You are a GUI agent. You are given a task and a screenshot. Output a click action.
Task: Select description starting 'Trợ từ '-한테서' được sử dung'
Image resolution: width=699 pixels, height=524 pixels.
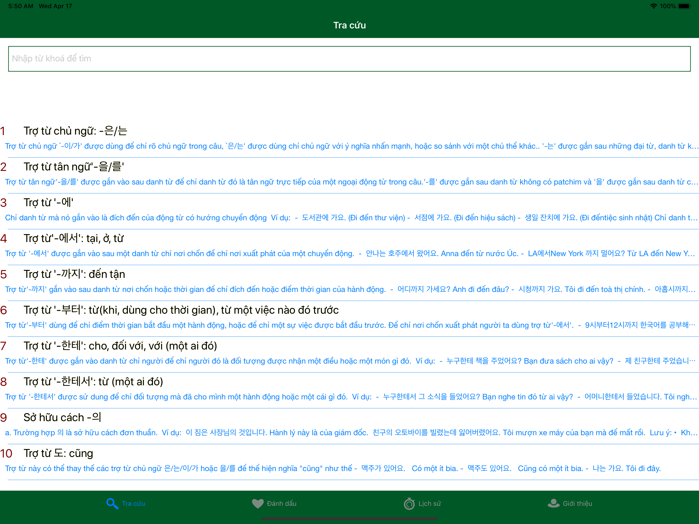tap(351, 397)
